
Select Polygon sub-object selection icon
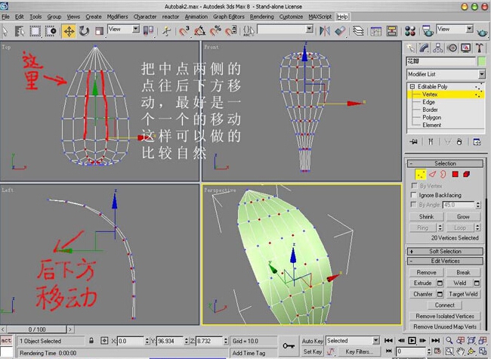[455, 174]
